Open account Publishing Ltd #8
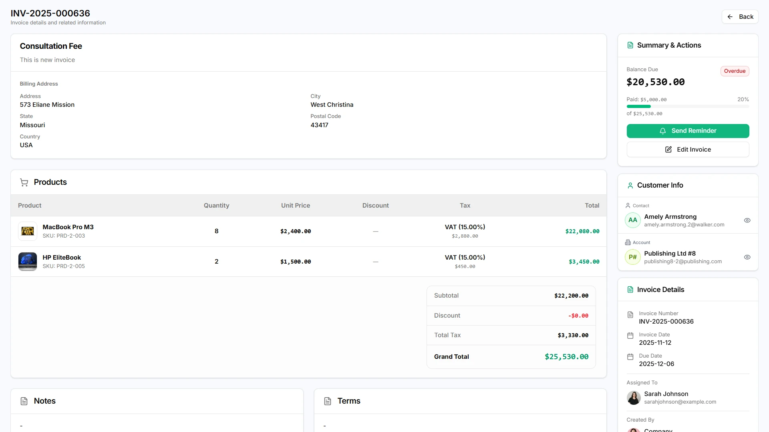Image resolution: width=769 pixels, height=432 pixels. 670,254
